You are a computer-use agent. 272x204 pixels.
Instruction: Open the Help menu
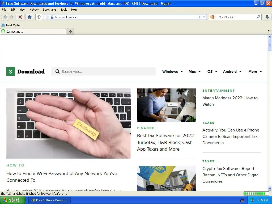point(74,10)
